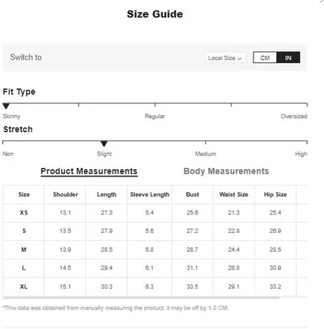Click the Shoulder column header
This screenshot has height=329, width=324.
[x=65, y=195]
